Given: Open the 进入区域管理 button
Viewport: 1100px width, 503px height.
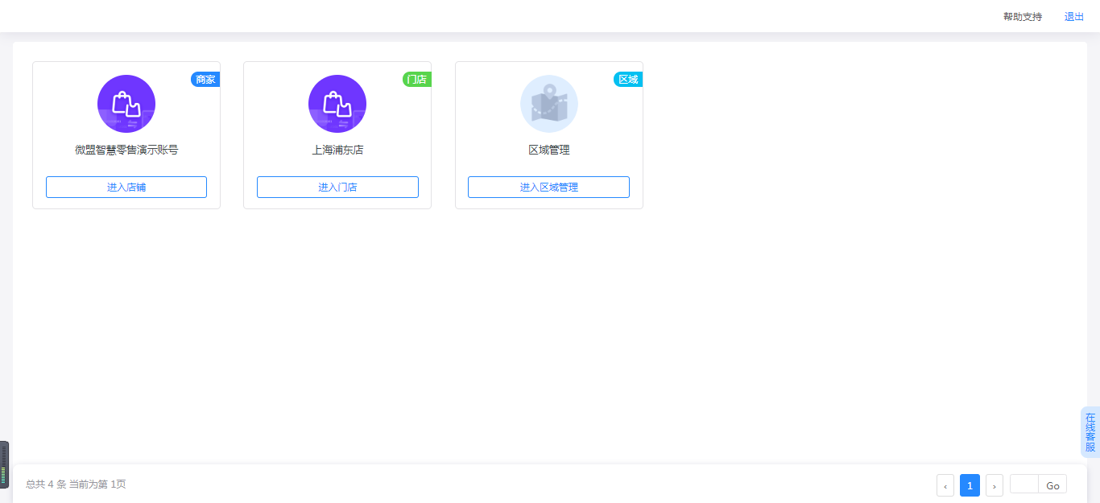Looking at the screenshot, I should [x=549, y=187].
